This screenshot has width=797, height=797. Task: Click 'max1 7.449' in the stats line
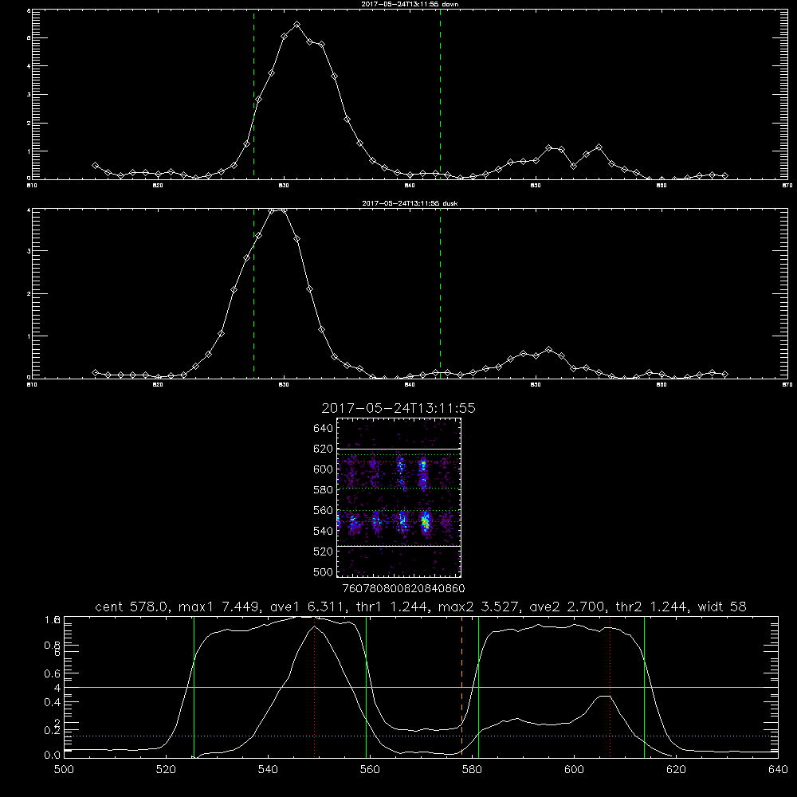click(218, 607)
